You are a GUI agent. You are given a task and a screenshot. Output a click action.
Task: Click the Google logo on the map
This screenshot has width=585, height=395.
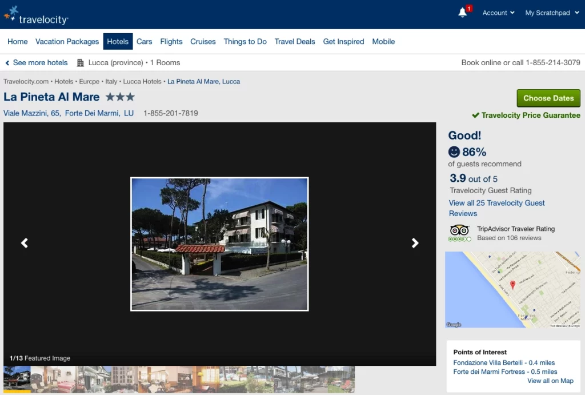(454, 325)
